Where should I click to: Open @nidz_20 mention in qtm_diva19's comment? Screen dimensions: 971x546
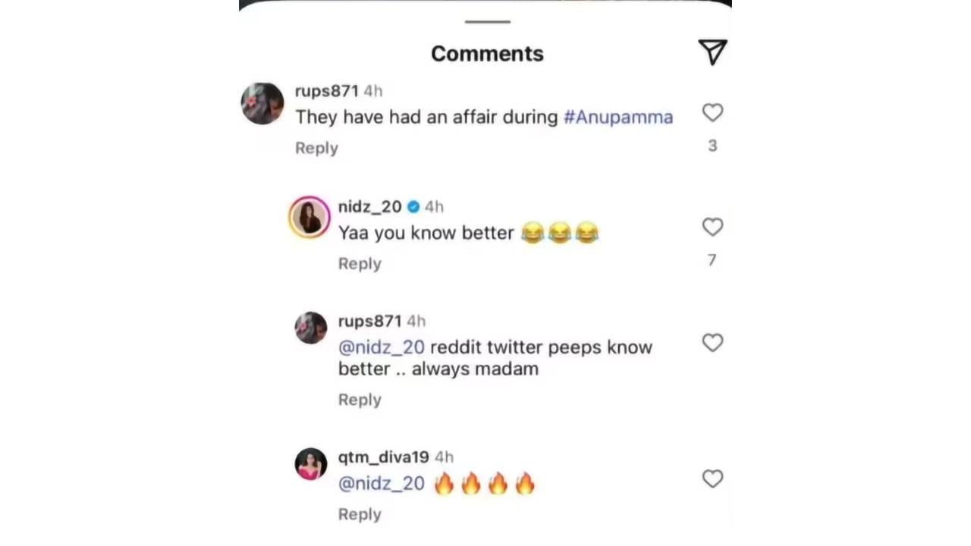(x=382, y=483)
